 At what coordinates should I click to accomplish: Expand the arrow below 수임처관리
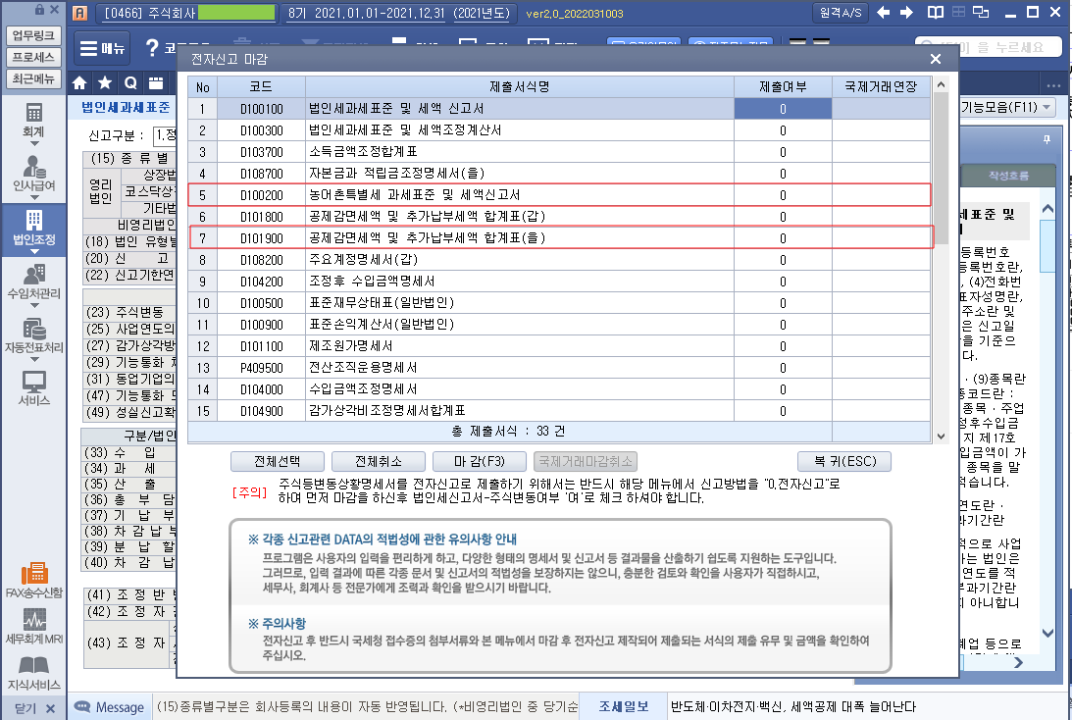tap(33, 306)
